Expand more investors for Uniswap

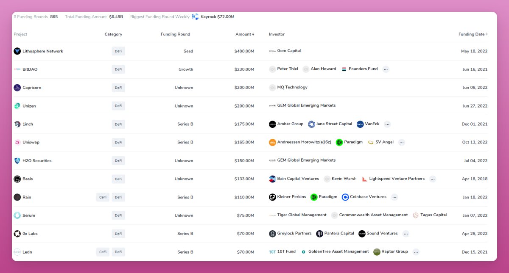pos(402,143)
